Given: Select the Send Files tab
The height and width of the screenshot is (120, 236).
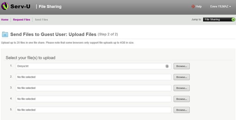Looking at the screenshot, I should (x=42, y=20).
